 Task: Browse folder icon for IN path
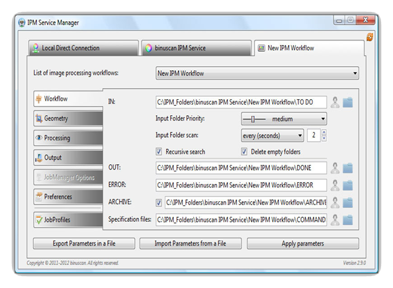tap(347, 103)
